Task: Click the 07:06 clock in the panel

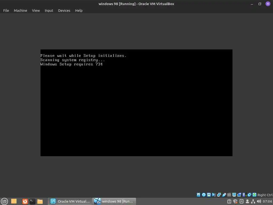Action: [267, 201]
